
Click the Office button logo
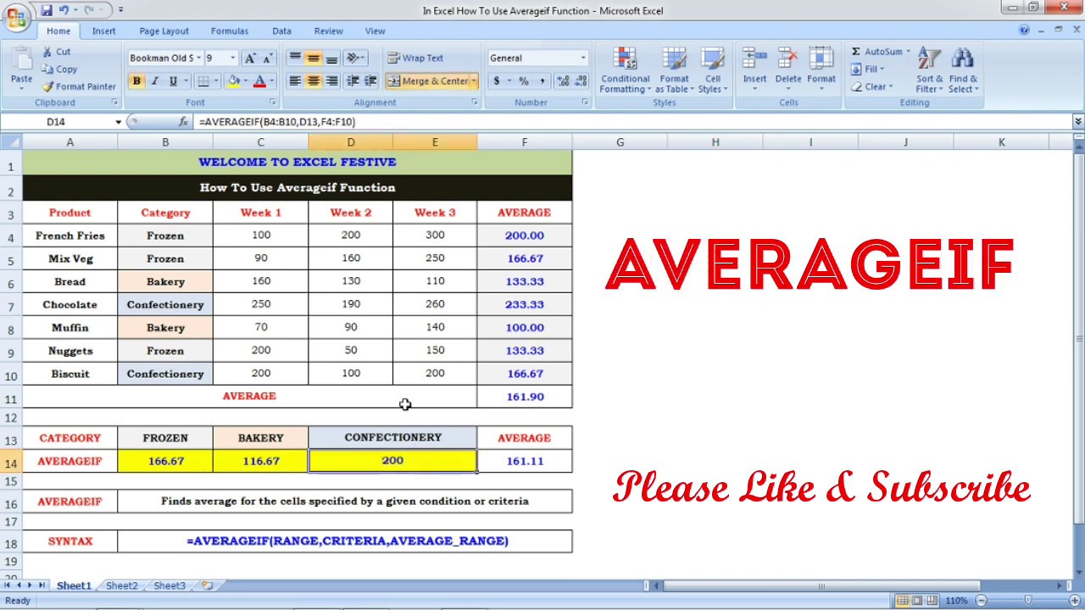(x=15, y=17)
